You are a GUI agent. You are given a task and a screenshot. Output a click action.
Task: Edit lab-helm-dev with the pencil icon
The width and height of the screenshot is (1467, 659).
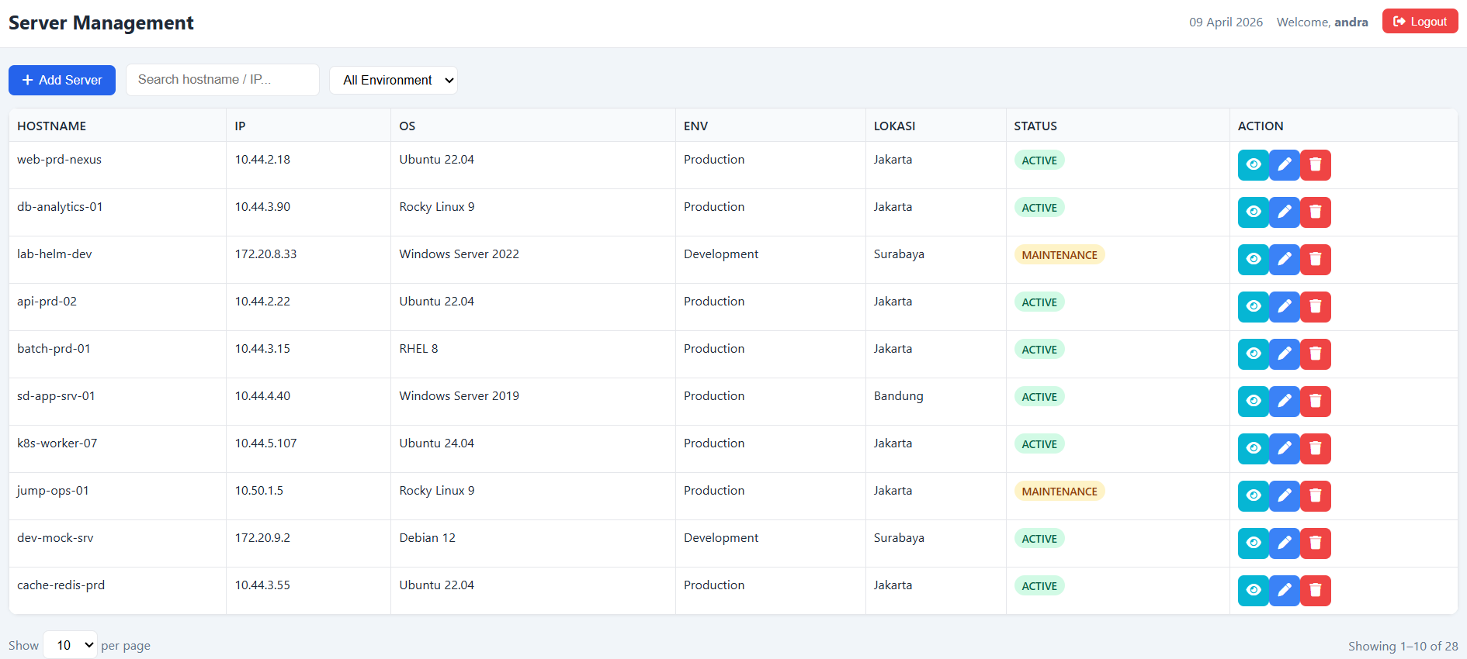[x=1284, y=260]
